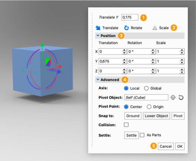
Task: Click Cancel to discard the changes
Action: (166, 146)
